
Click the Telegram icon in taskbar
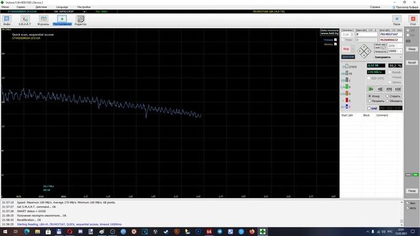click(220, 231)
